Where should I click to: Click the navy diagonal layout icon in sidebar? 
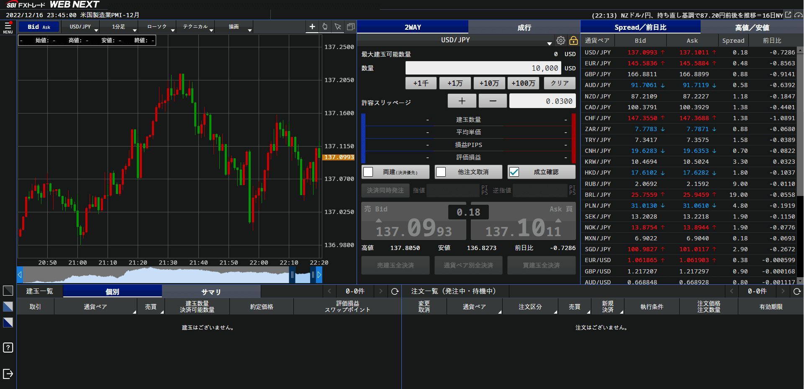(8, 322)
